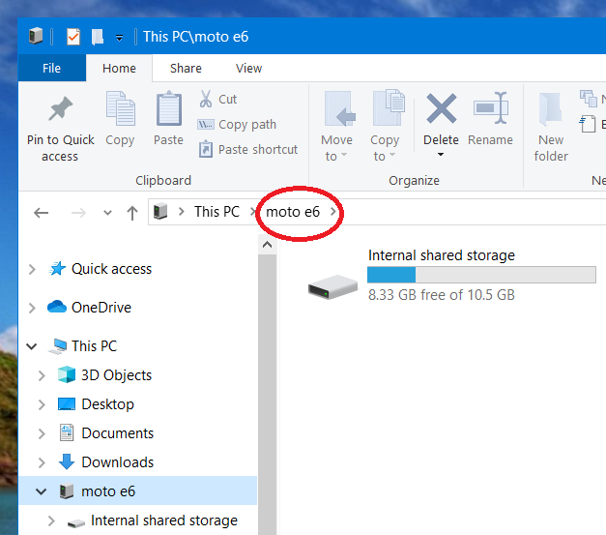Choose the Copy path command
606x535 pixels.
[x=237, y=125]
